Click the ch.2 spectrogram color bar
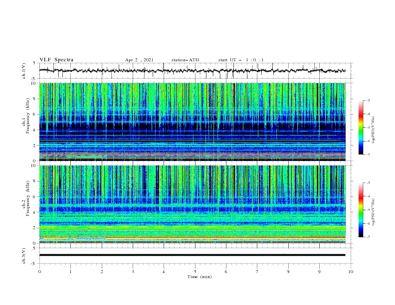Screen dimensions: 395x305 tap(361, 210)
